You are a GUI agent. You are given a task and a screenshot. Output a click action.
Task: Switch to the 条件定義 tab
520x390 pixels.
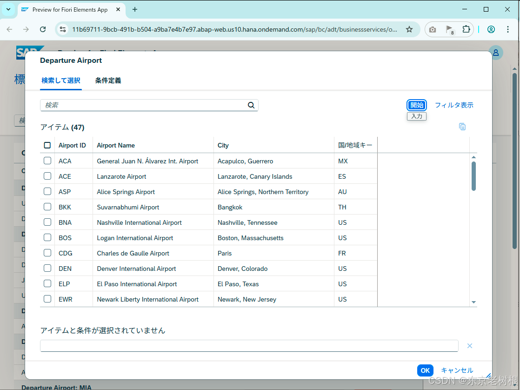107,80
